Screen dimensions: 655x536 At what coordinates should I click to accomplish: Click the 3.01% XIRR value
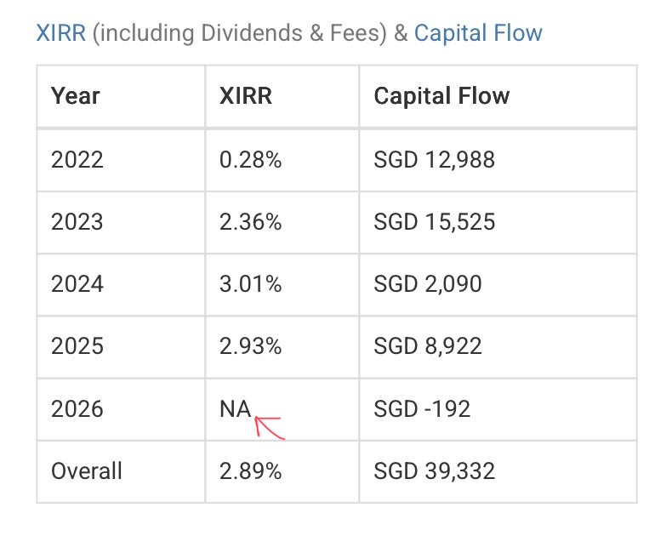pos(250,283)
